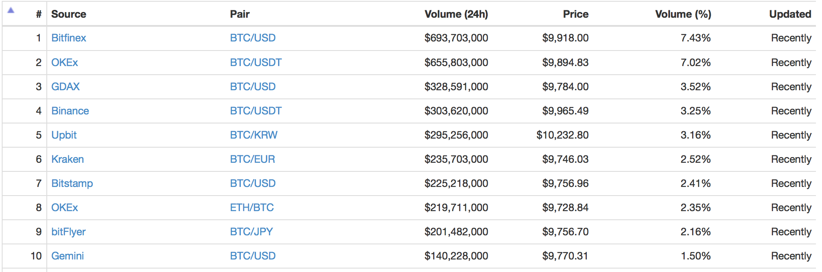This screenshot has width=822, height=272.
Task: Click the ascending sort arrow icon
Action: pos(11,10)
